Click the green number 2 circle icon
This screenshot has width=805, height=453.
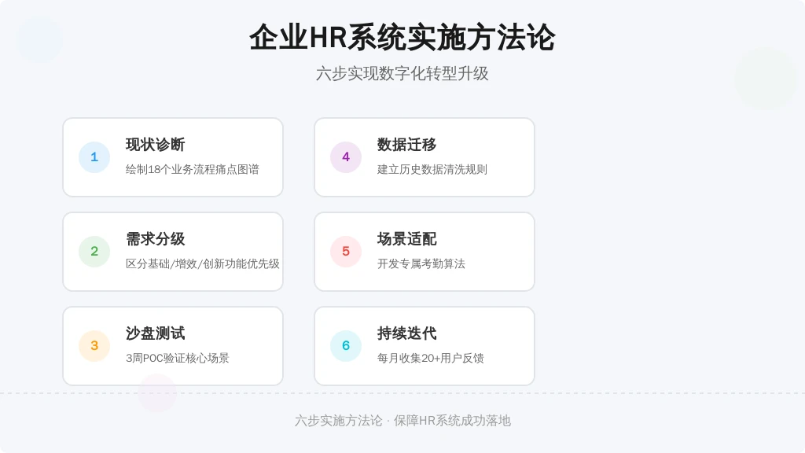[94, 252]
